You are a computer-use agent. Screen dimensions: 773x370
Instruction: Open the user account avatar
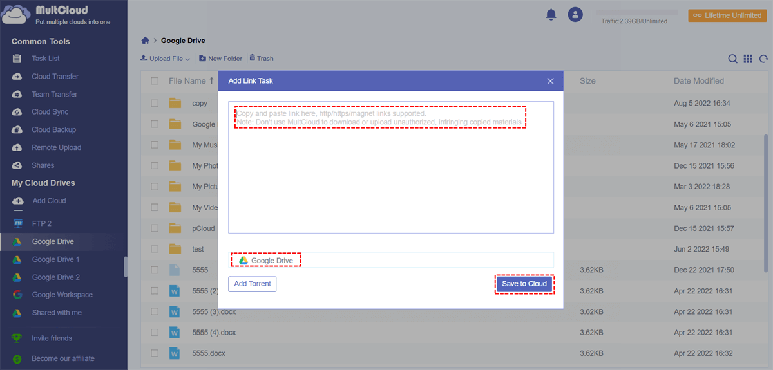(575, 14)
